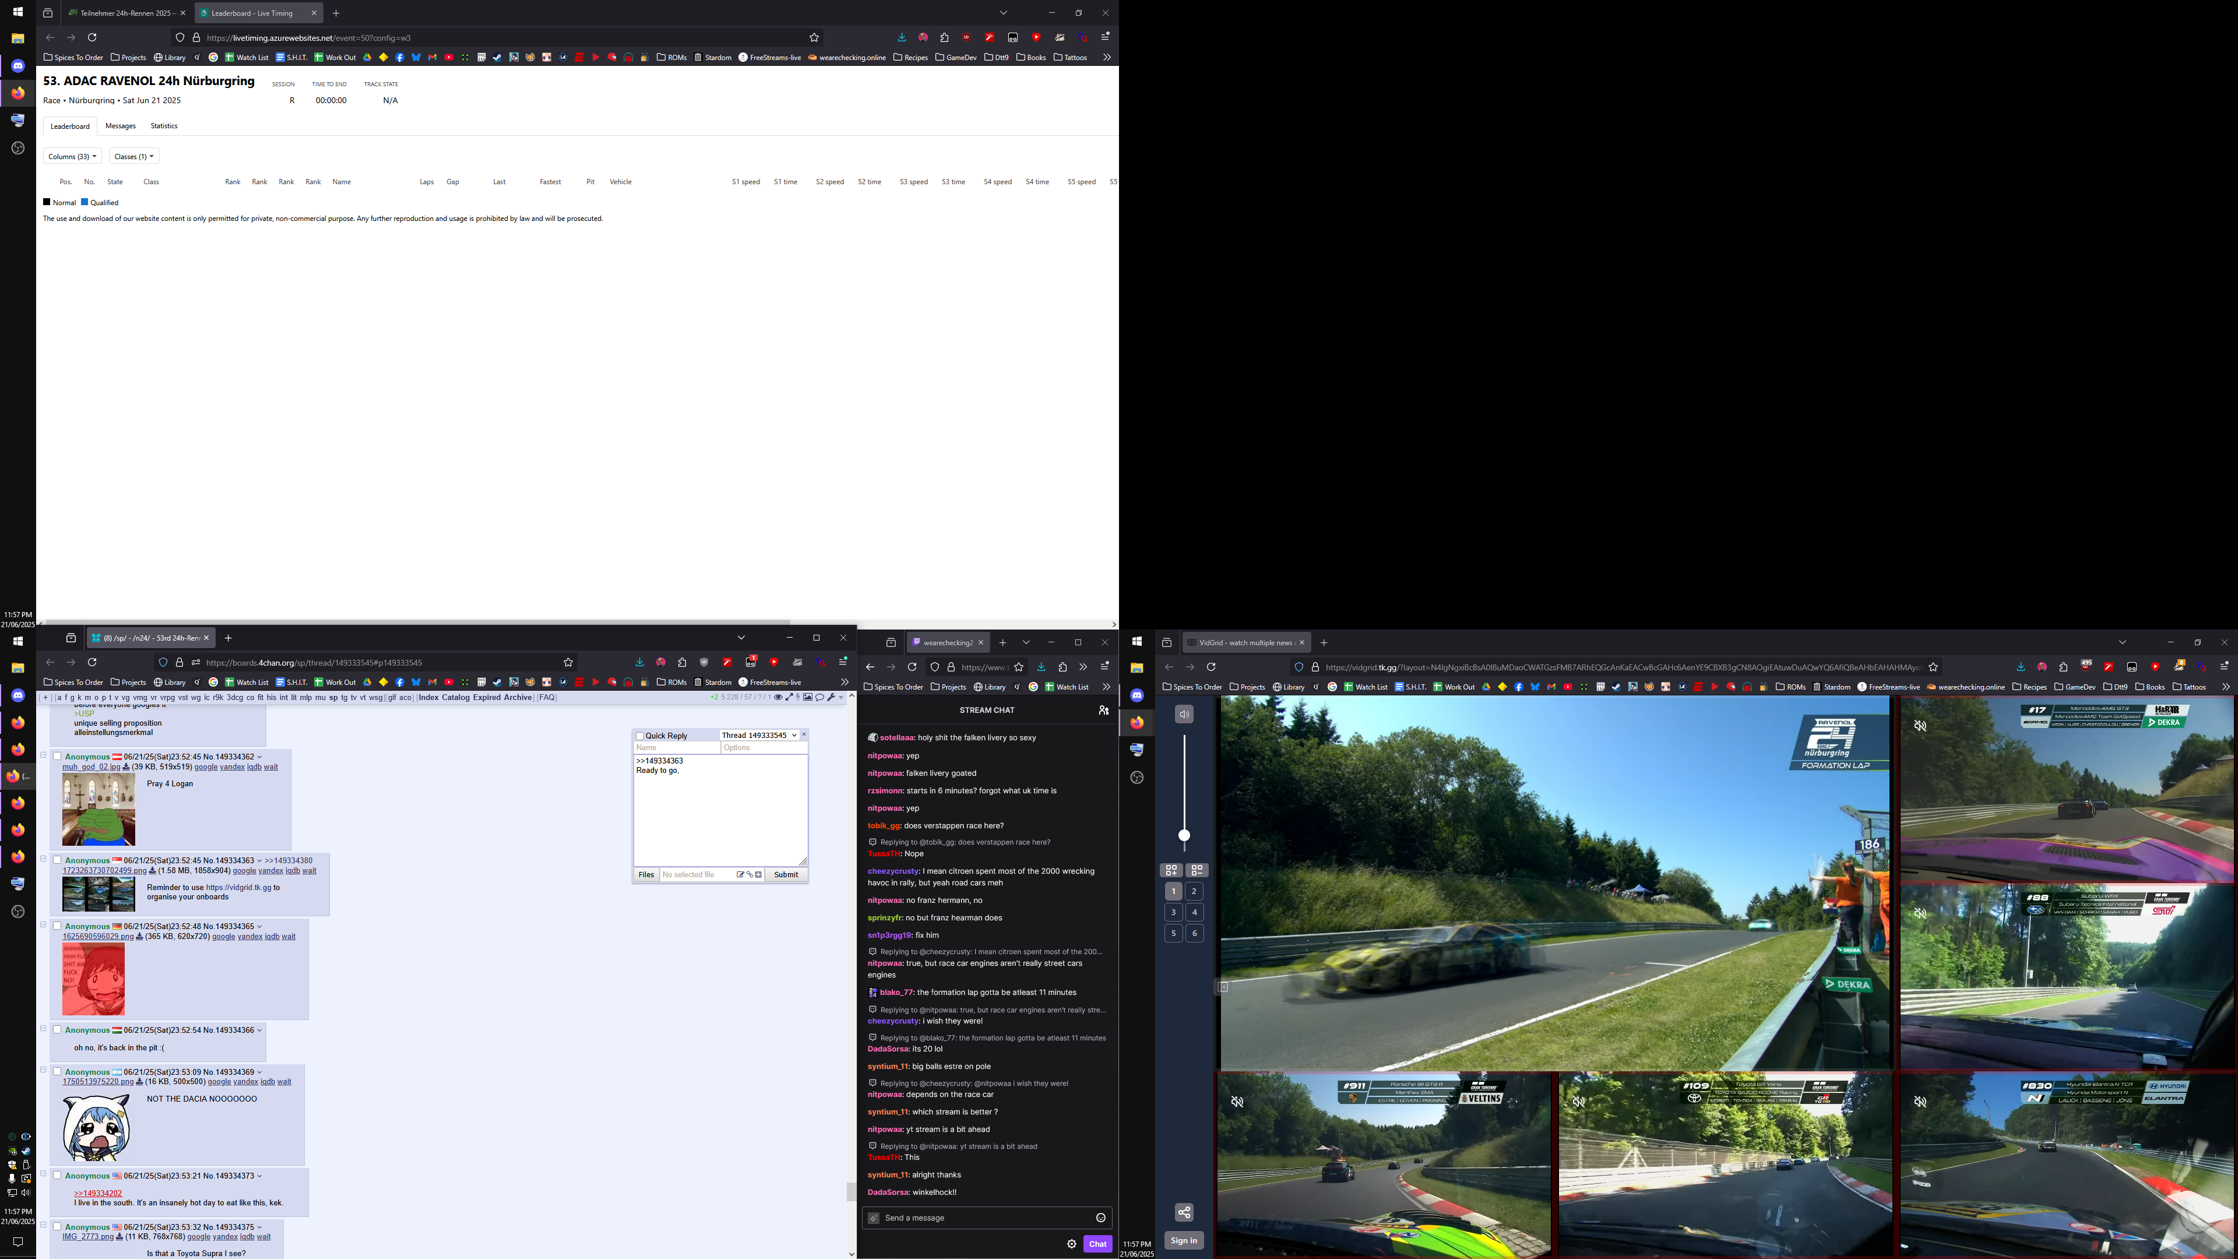Switch to the Statistics tab
The width and height of the screenshot is (2238, 1259).
(x=163, y=126)
